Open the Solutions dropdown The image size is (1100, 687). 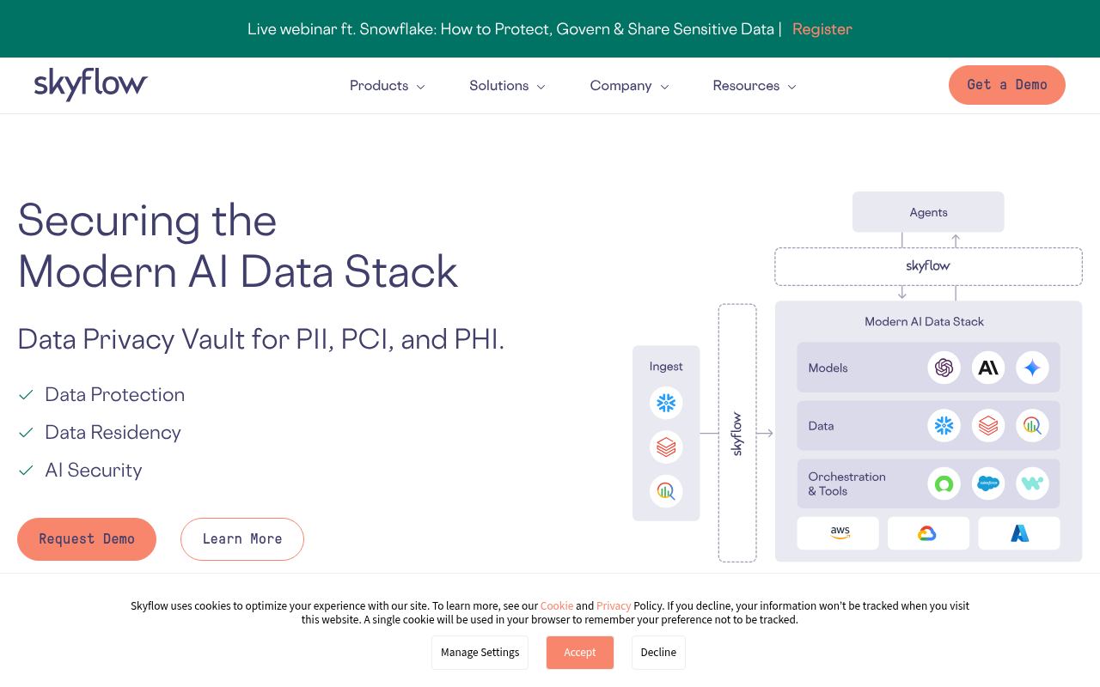coord(507,85)
